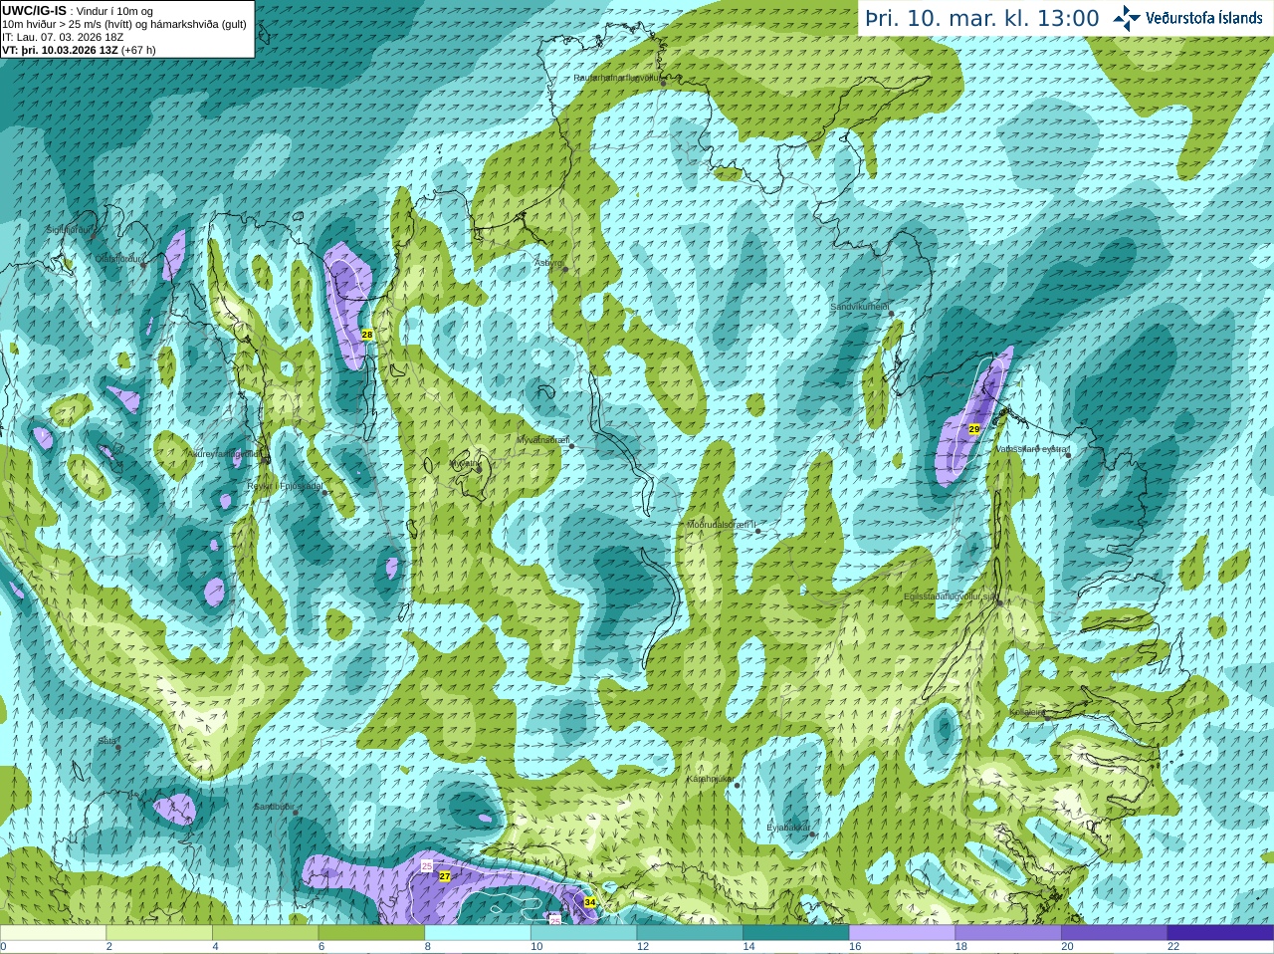Click the 'IT: Lau. 07. 03. 2026 18Z' line
Screen dimensions: 1274x954
pos(63,37)
